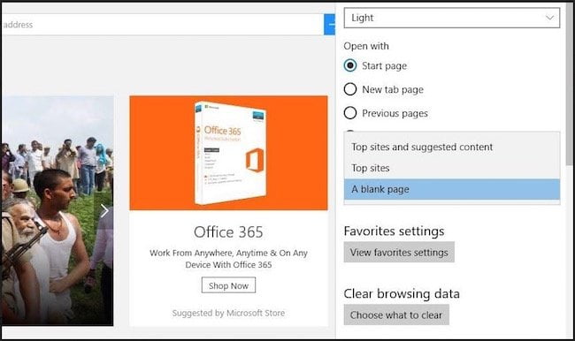Choose Top sites and suggested content

point(452,147)
